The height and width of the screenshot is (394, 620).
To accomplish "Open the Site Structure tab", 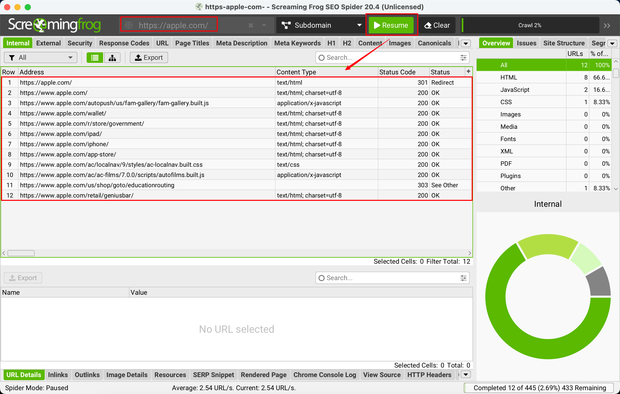I will click(x=564, y=43).
